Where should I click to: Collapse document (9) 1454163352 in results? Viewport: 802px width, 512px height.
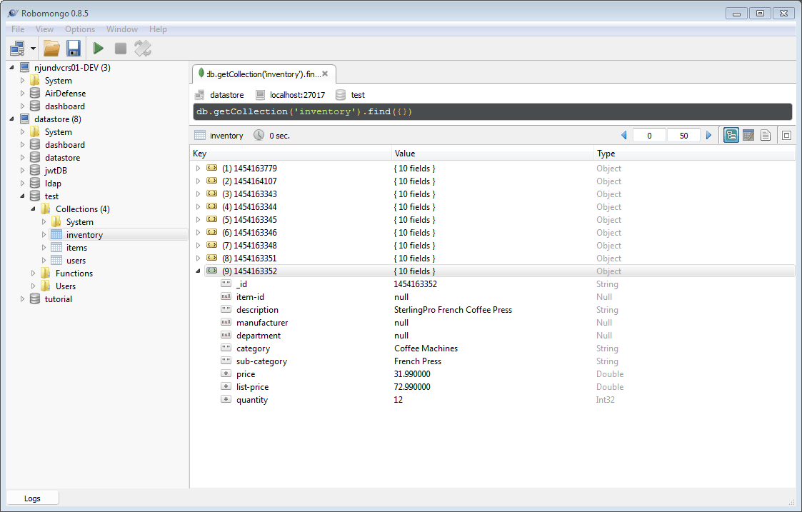(x=198, y=271)
